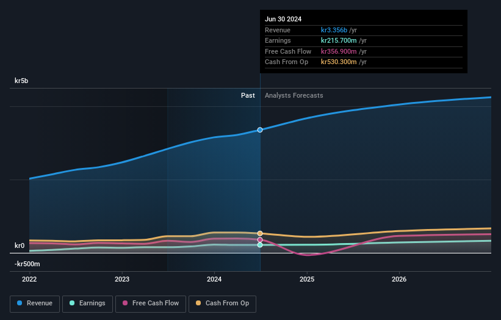Image resolution: width=501 pixels, height=320 pixels.
Task: Toggle the Cash From Op legend series
Action: click(x=222, y=304)
